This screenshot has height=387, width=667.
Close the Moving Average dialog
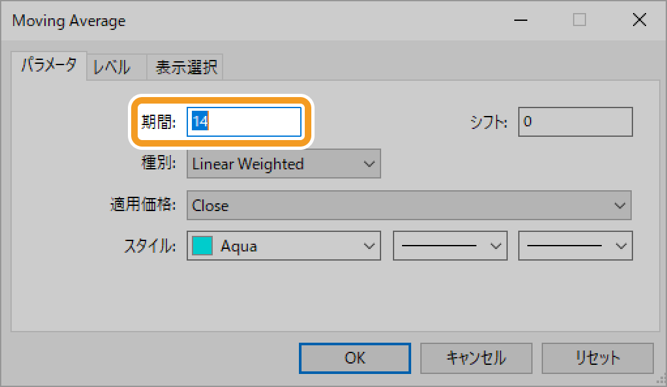click(x=639, y=21)
